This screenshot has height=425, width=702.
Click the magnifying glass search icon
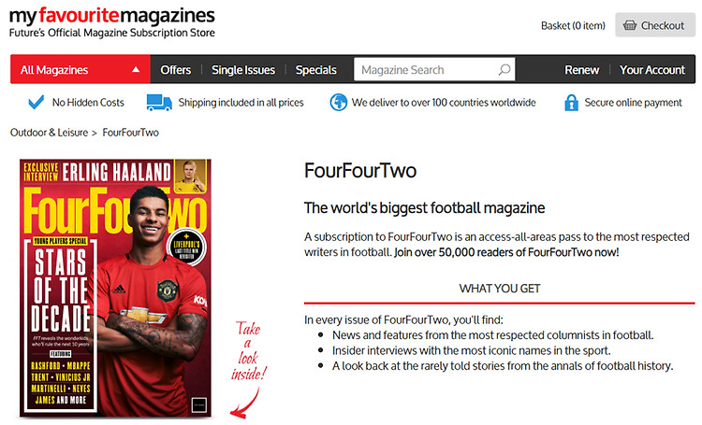pyautogui.click(x=505, y=70)
